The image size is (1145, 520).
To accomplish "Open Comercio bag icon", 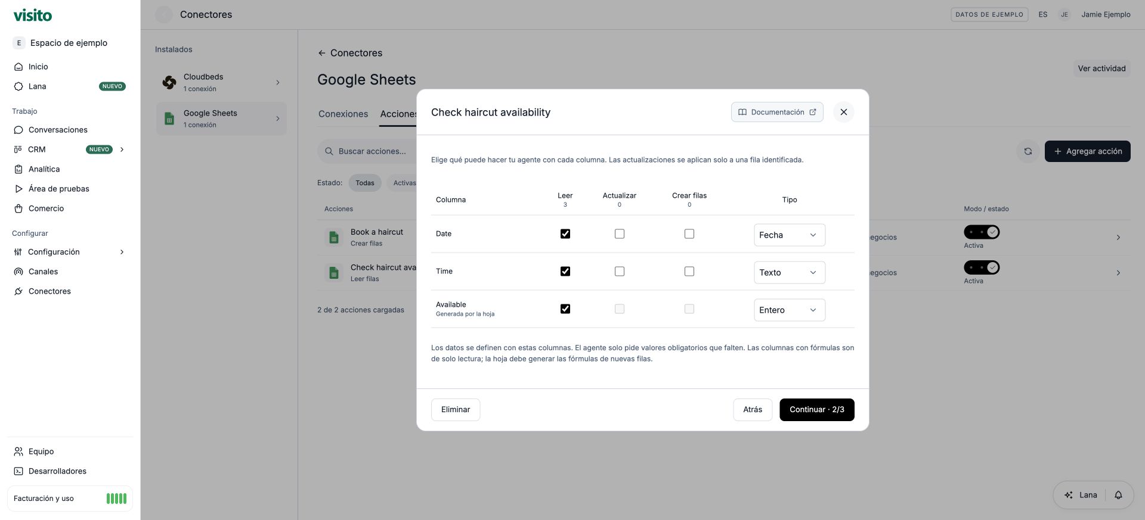I will (x=18, y=208).
